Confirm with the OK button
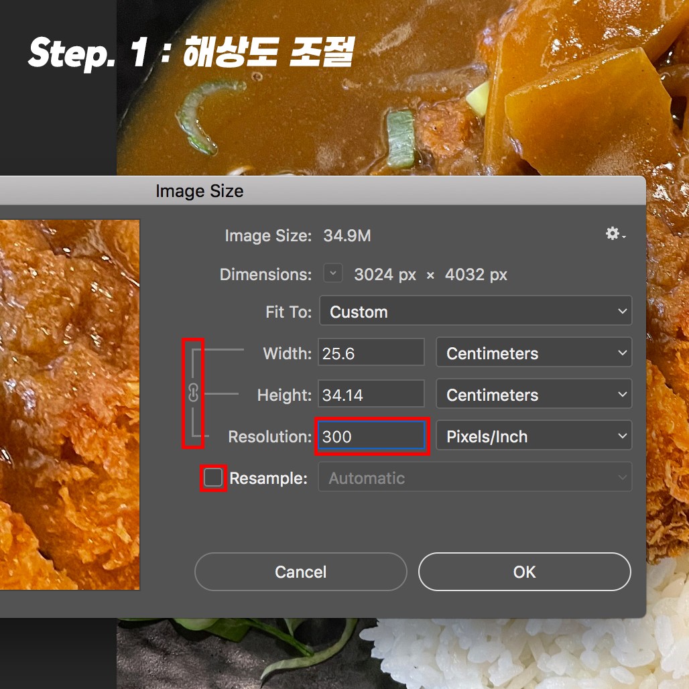 point(525,572)
